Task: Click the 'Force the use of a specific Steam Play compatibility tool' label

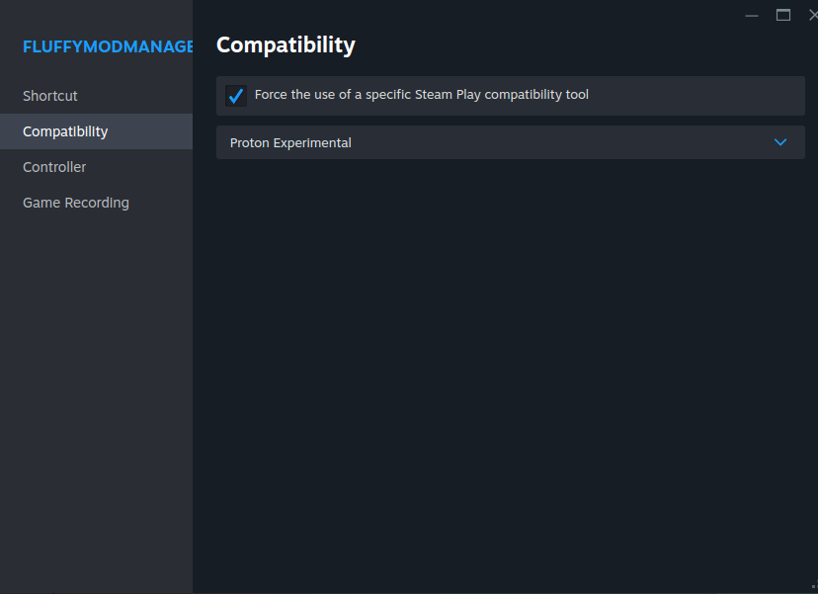Action: pos(422,95)
